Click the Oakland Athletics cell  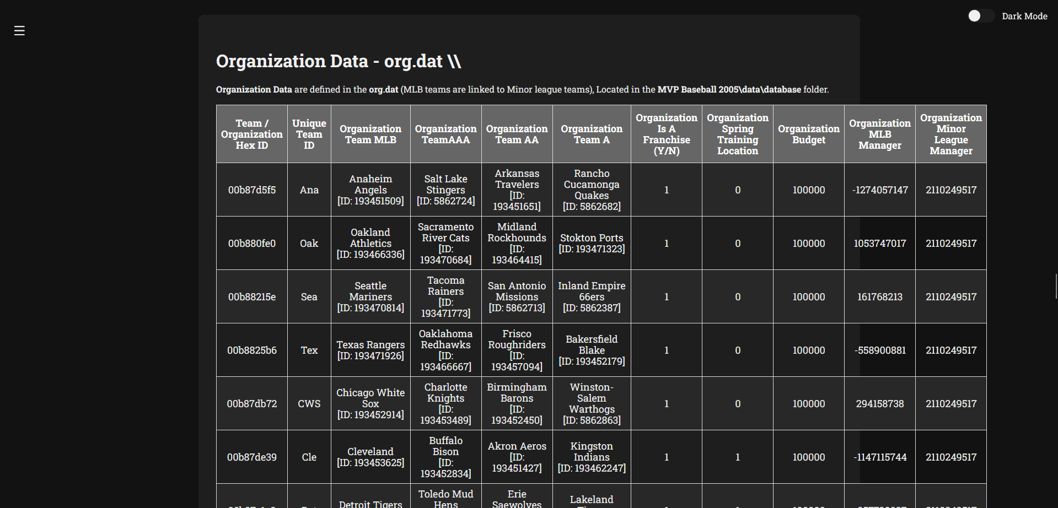point(370,244)
